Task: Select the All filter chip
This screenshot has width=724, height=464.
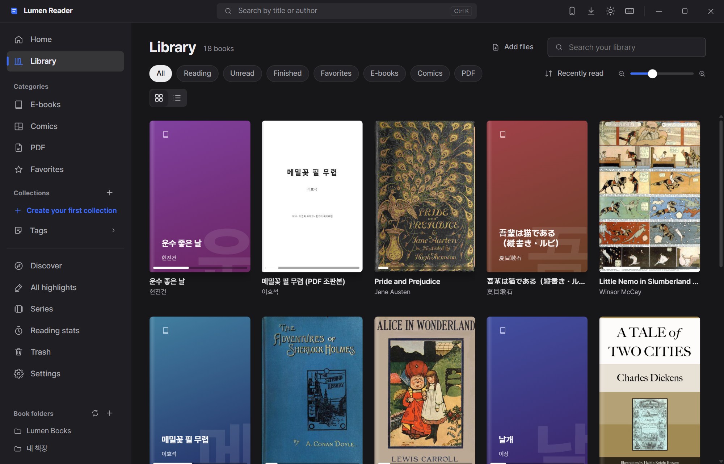Action: click(x=161, y=74)
